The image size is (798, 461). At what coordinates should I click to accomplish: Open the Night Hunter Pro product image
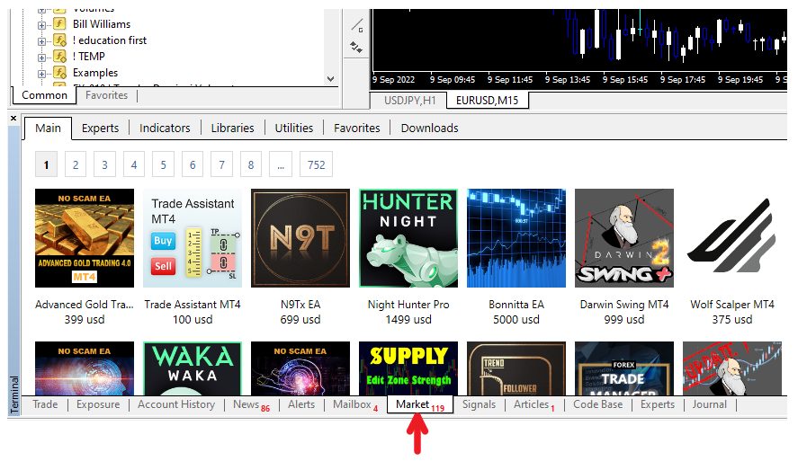408,238
